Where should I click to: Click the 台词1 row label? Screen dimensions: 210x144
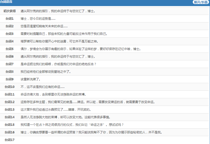pos(9,19)
